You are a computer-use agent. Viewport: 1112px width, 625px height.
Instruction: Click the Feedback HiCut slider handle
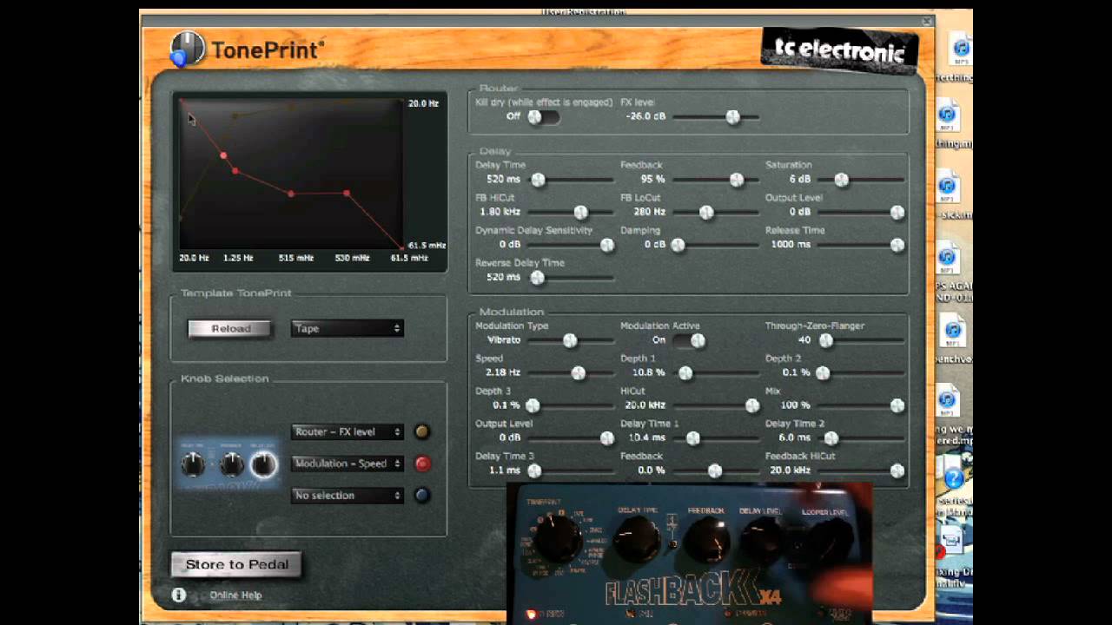coord(897,470)
